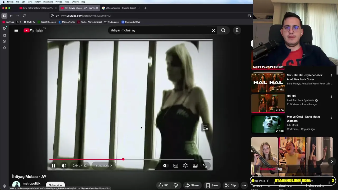Go back in browser history
Image resolution: width=338 pixels, height=190 pixels.
pyautogui.click(x=11, y=16)
